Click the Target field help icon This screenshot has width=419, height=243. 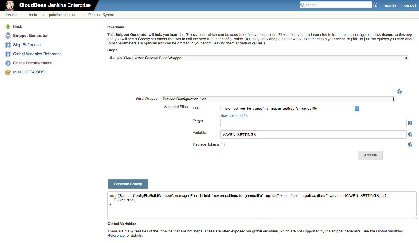(410, 123)
